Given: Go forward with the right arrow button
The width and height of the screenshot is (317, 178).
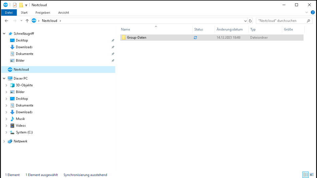Looking at the screenshot, I should 15,21.
